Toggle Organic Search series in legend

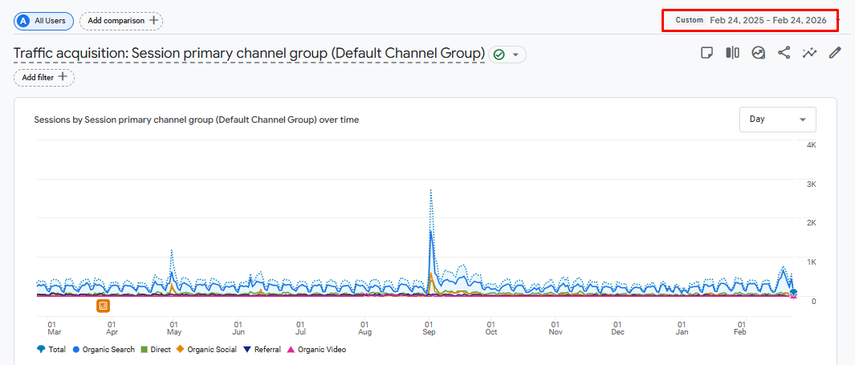[x=104, y=350]
